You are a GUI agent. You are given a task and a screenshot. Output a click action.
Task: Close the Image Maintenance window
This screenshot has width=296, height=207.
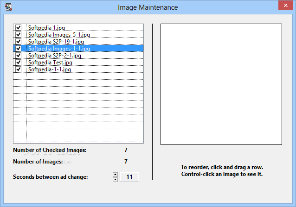286,5
